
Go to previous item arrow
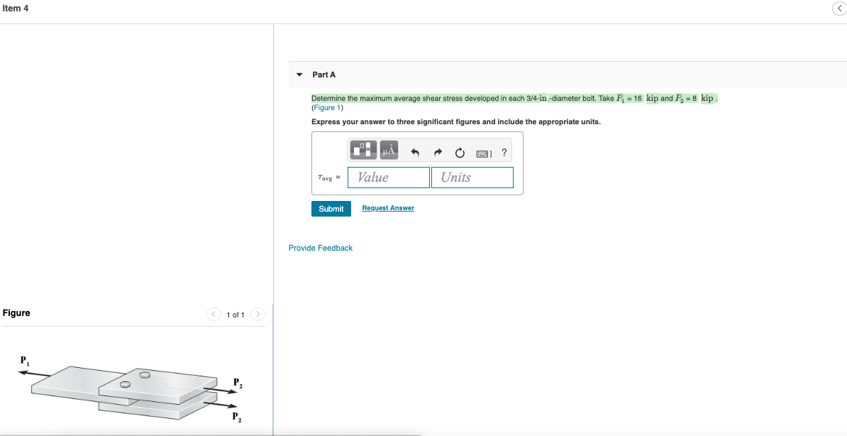(x=839, y=8)
